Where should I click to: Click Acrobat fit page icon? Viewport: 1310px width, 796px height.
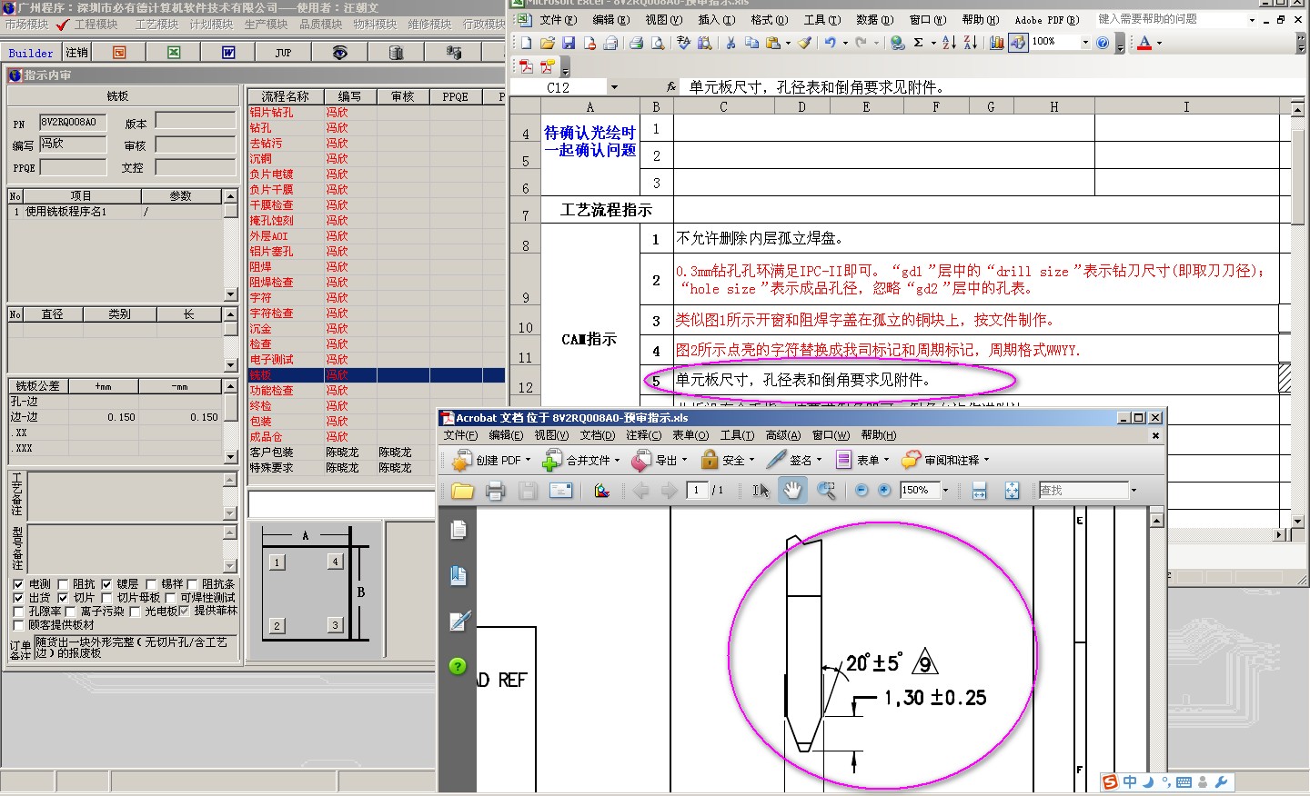(x=1012, y=491)
